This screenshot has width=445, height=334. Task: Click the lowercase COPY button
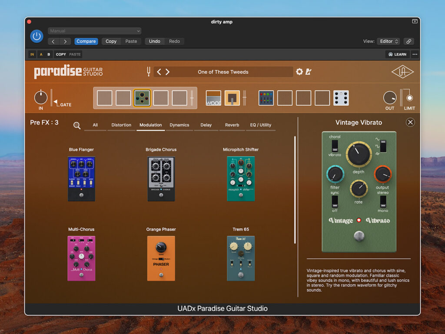point(61,54)
